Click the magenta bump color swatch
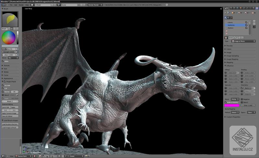 tap(232, 105)
